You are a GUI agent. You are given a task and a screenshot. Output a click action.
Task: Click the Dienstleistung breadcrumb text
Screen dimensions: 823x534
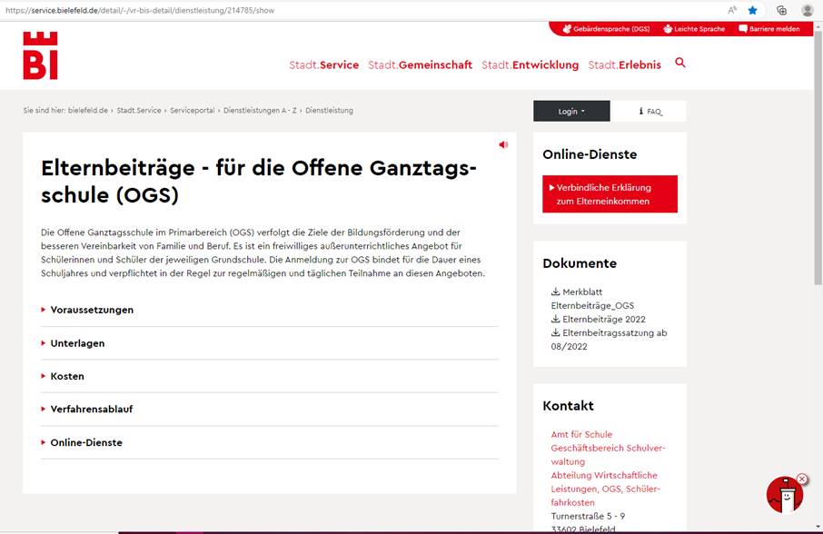tap(329, 111)
